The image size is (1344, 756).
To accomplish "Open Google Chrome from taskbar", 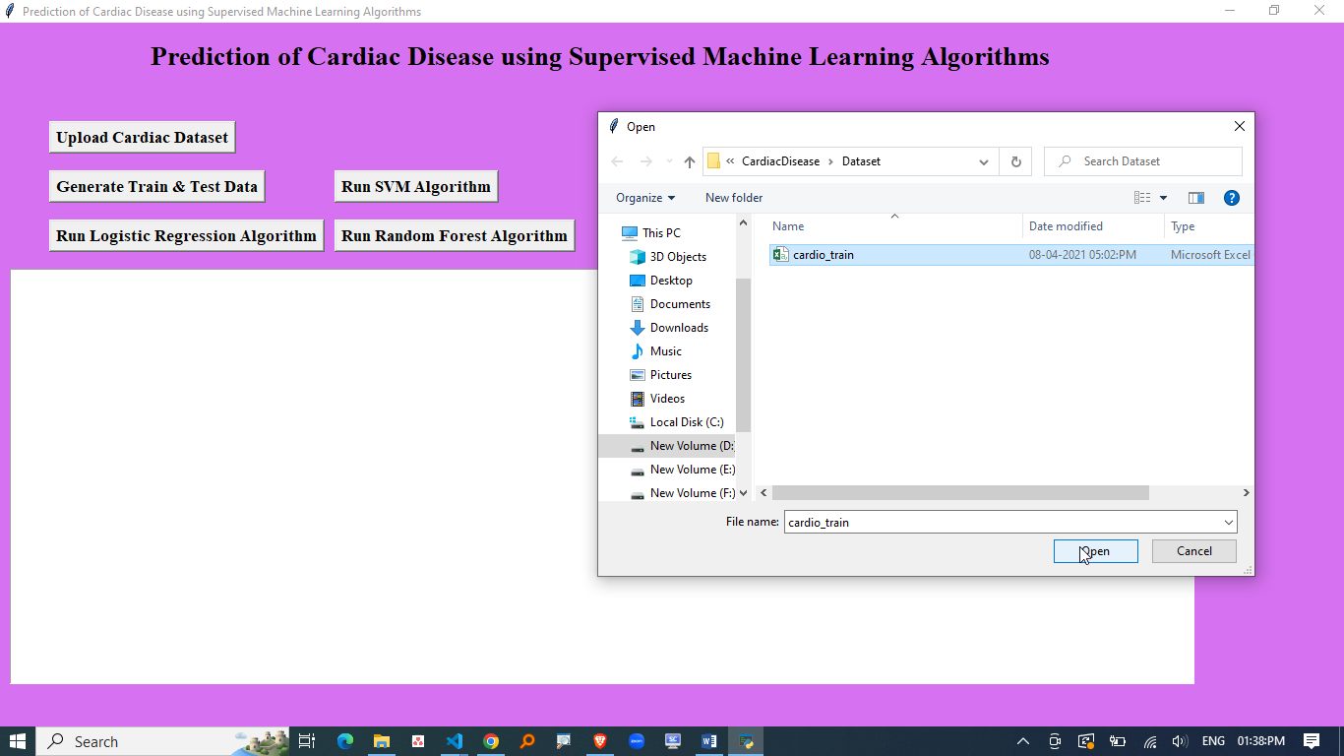I will (x=491, y=741).
